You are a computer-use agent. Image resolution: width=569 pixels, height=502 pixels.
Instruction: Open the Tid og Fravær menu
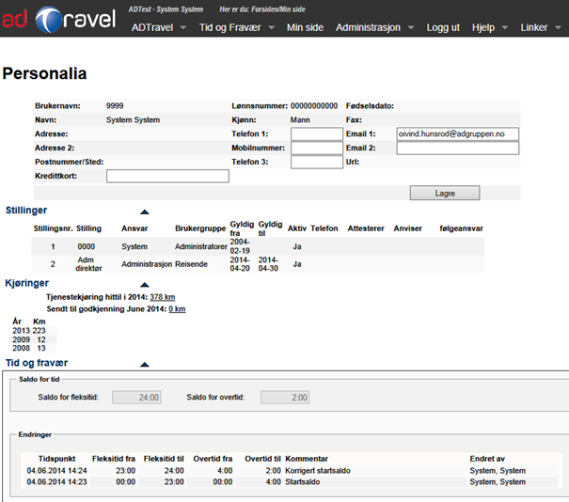(237, 28)
